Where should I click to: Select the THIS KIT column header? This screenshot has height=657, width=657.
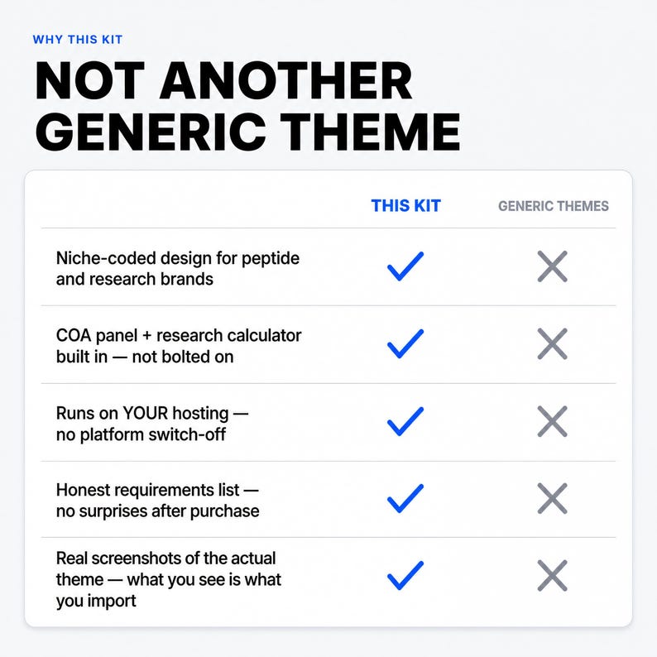click(x=405, y=206)
